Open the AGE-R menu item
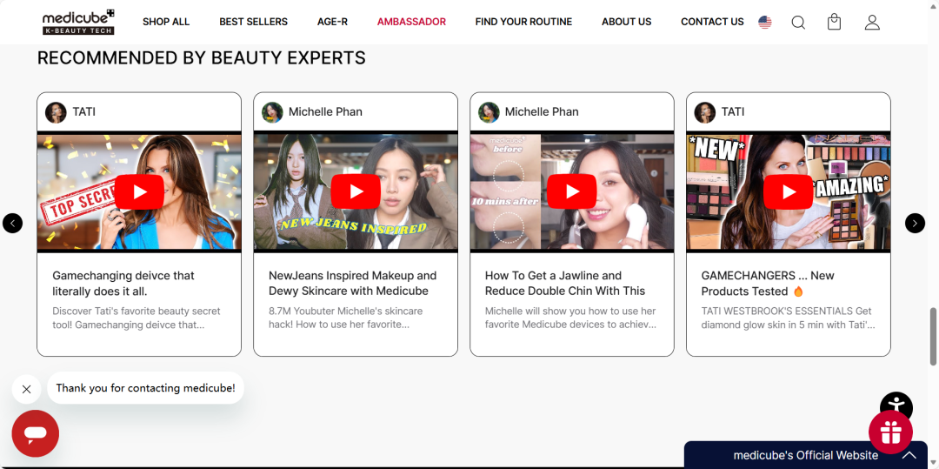Viewport: 939px width, 469px height. pyautogui.click(x=332, y=22)
